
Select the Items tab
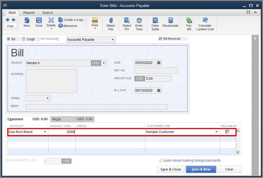click(72, 119)
